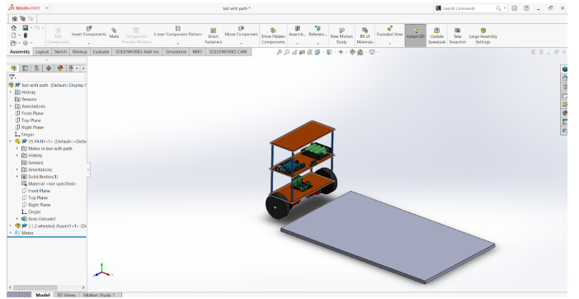Click the New document icon

click(x=14, y=36)
